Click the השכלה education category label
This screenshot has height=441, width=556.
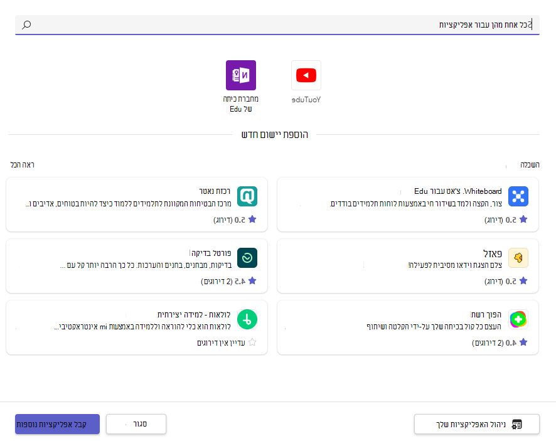(530, 165)
